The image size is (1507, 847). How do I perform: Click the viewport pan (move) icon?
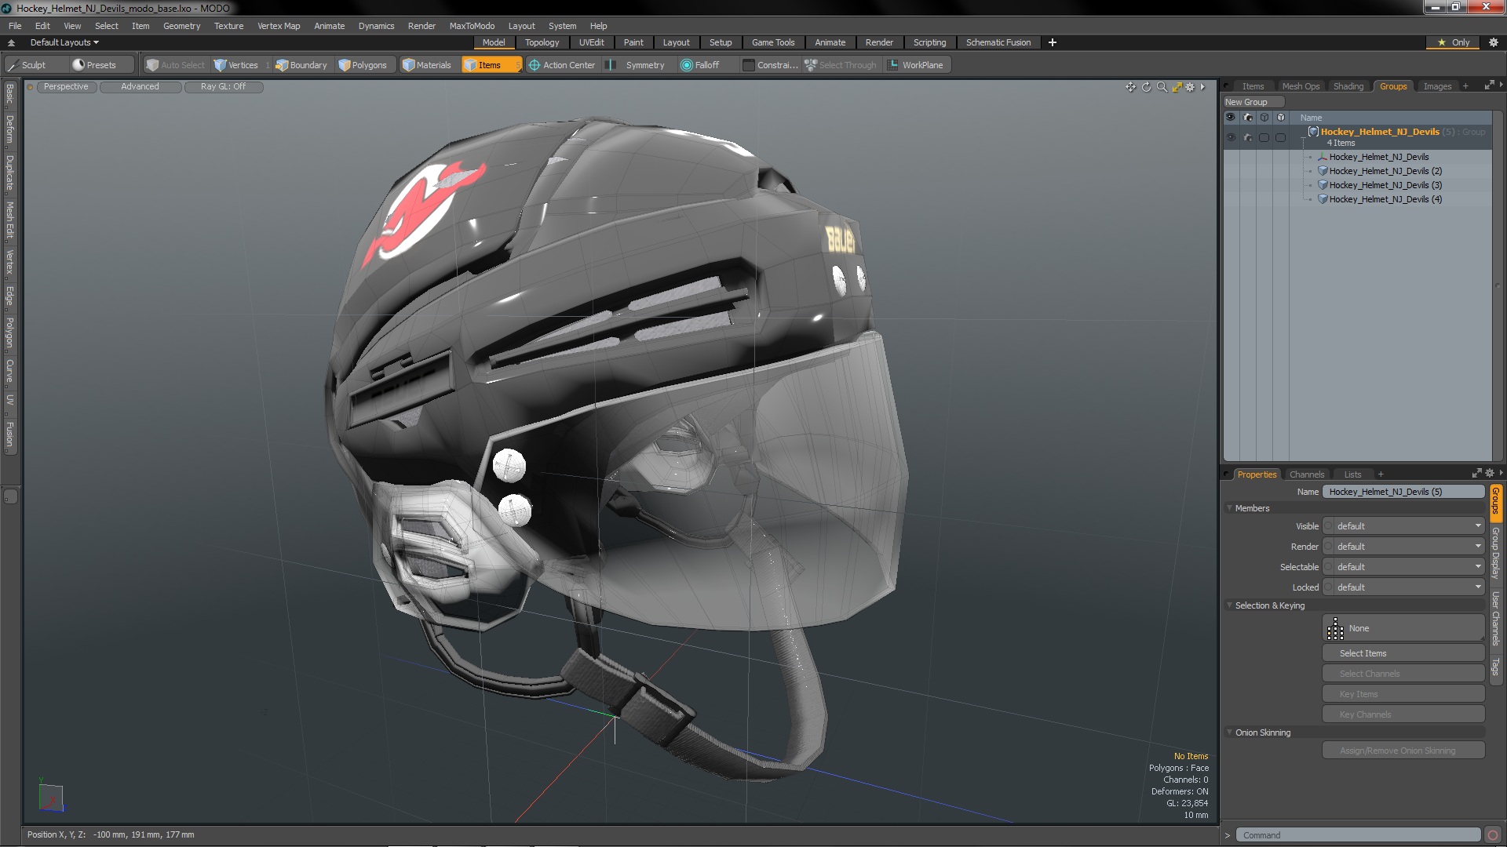[1130, 87]
